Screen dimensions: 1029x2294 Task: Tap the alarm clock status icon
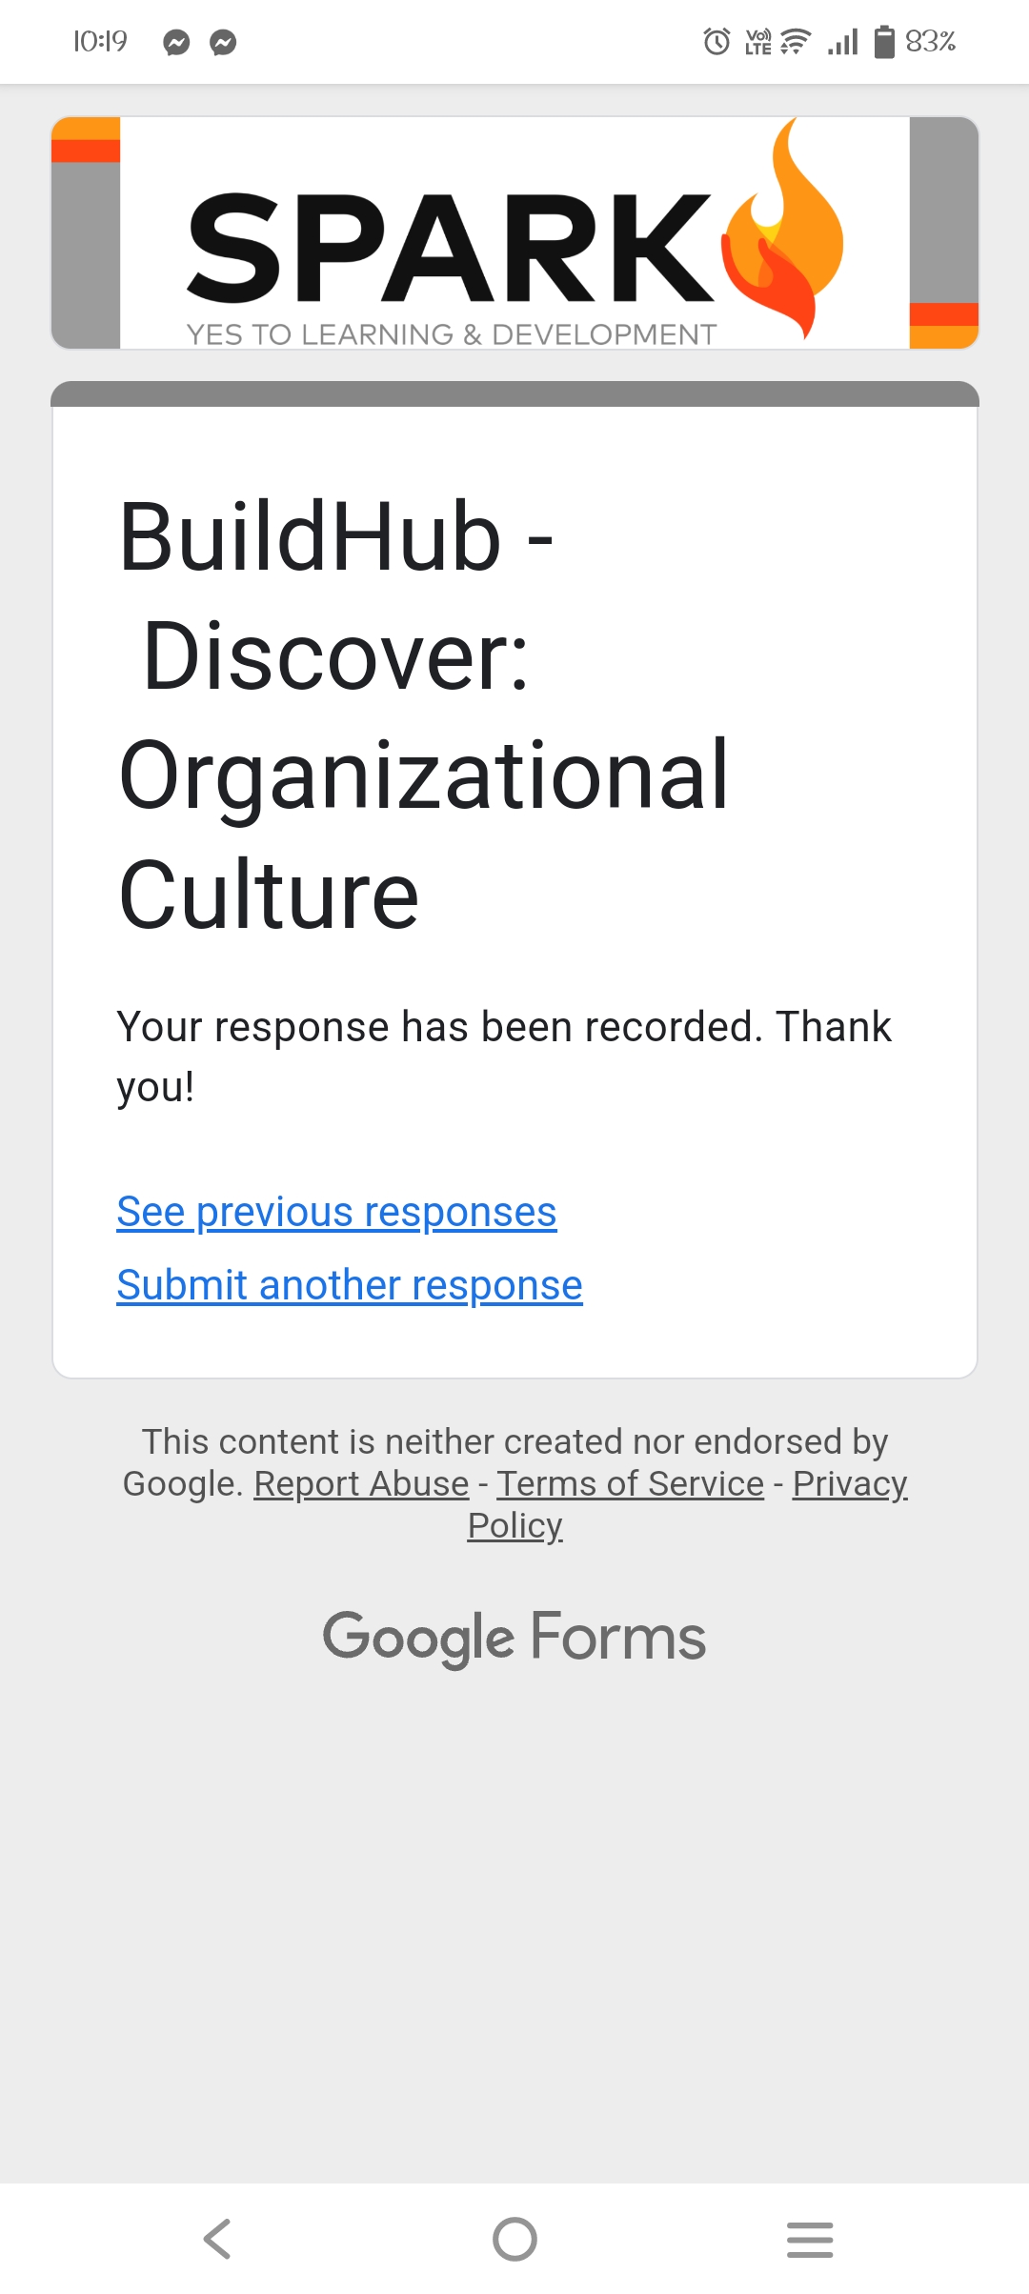[x=716, y=42]
